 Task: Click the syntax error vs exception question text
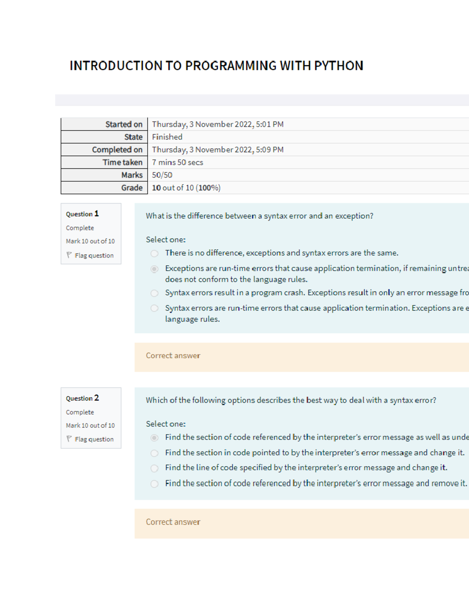(260, 216)
